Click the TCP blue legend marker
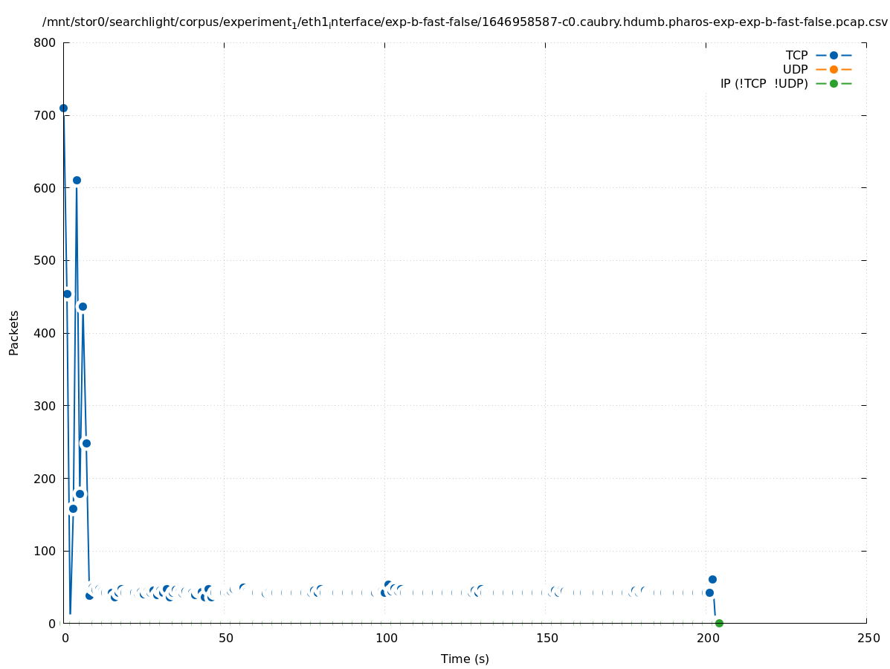Image resolution: width=890 pixels, height=669 pixels. [x=833, y=56]
